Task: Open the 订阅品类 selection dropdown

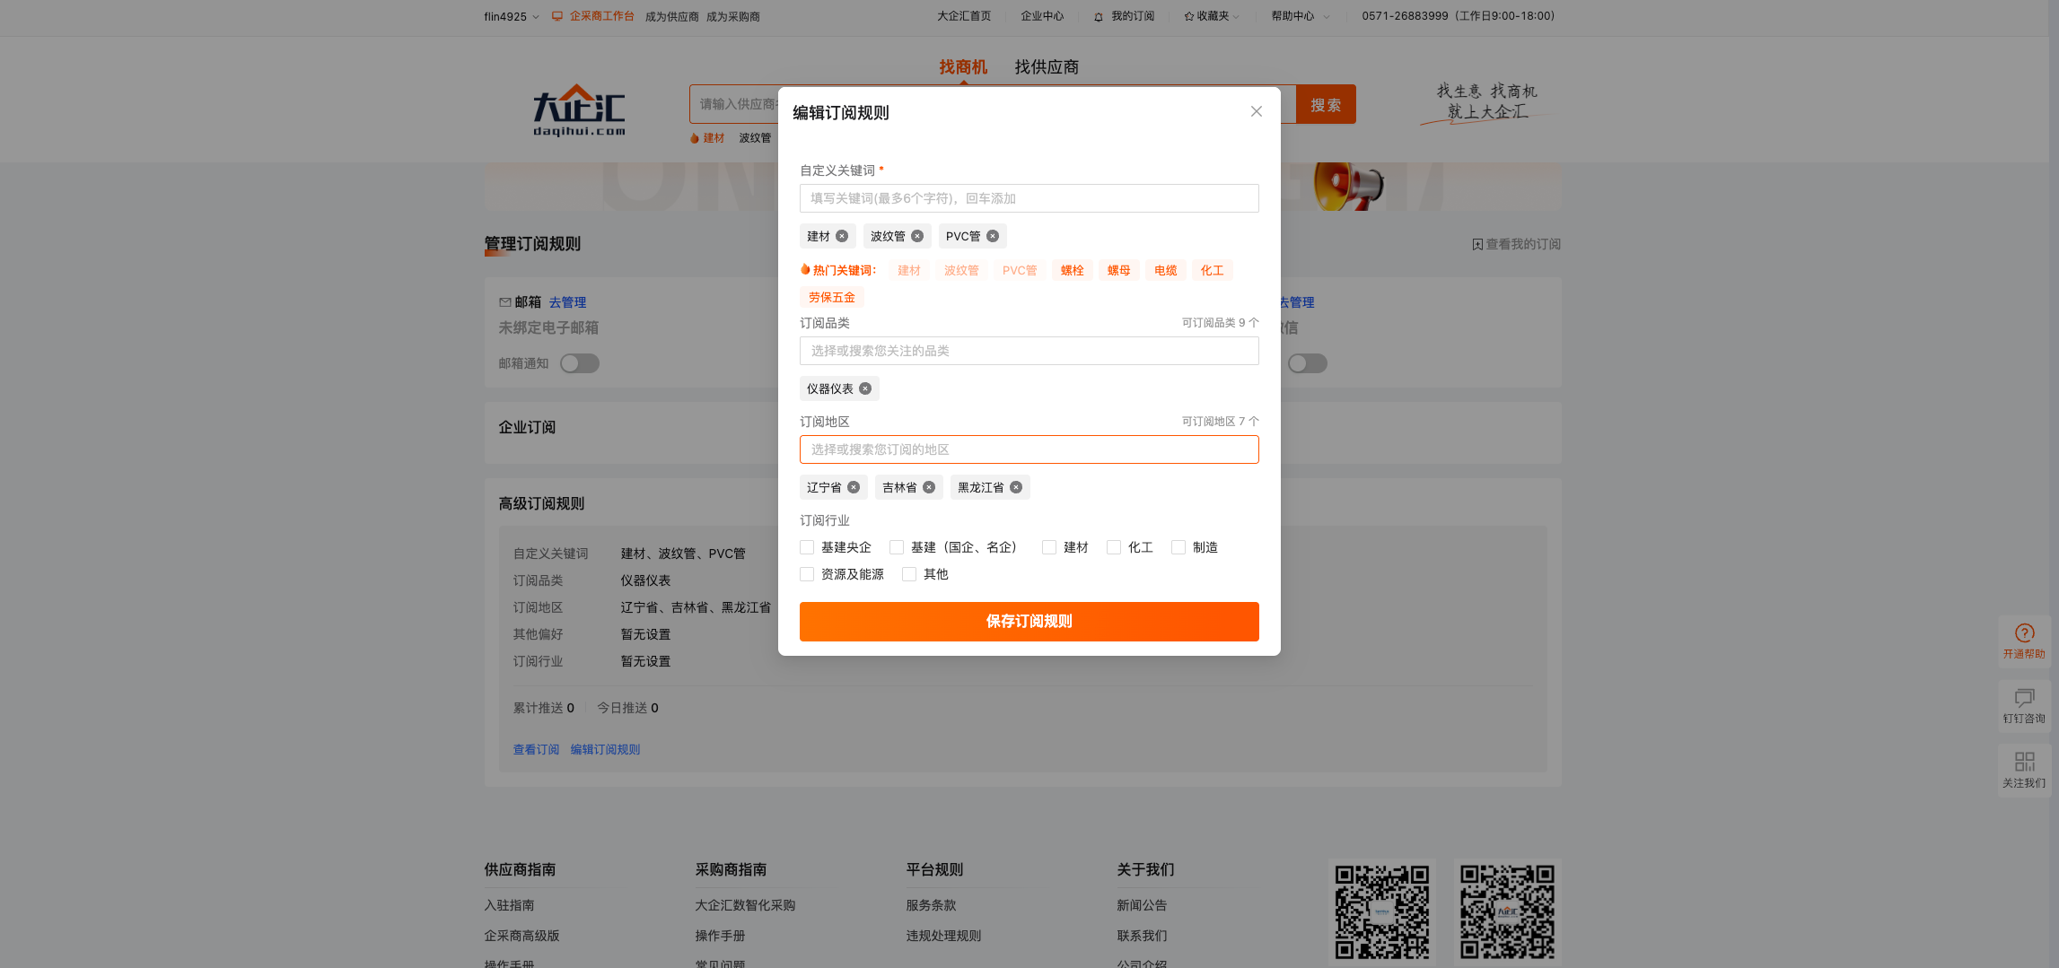Action: click(x=1029, y=351)
